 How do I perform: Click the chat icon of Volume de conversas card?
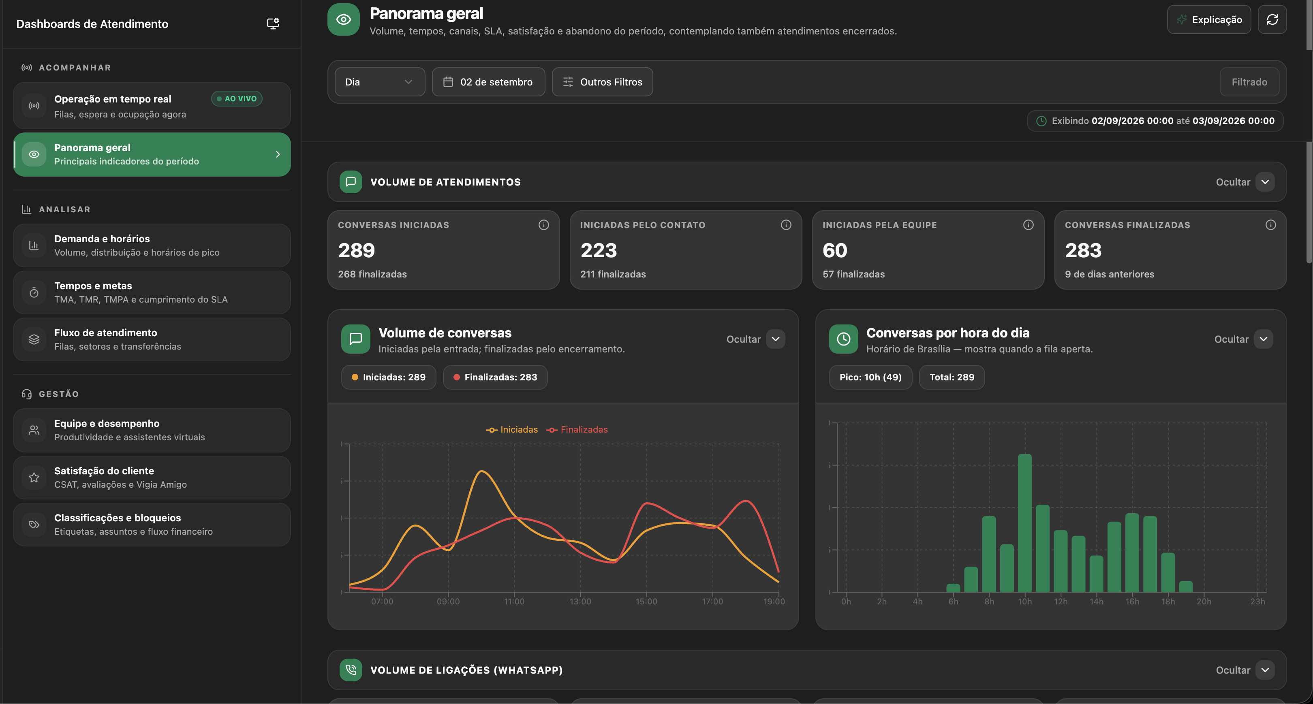point(356,339)
